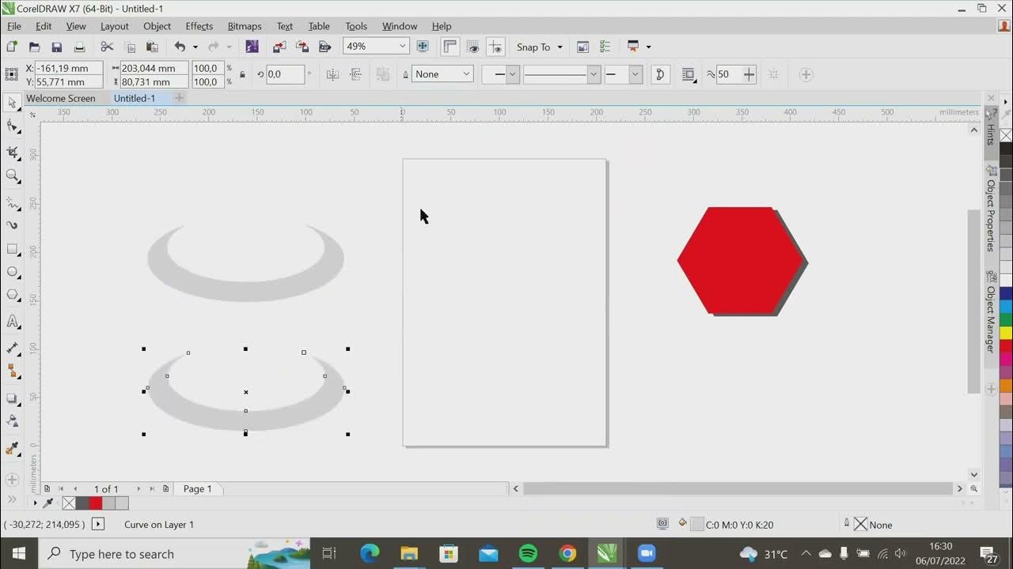Image resolution: width=1013 pixels, height=569 pixels.
Task: Open the outline width None dropdown
Action: (466, 74)
